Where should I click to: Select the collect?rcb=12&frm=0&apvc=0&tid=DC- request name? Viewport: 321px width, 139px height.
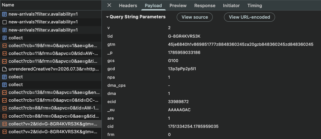54,100
